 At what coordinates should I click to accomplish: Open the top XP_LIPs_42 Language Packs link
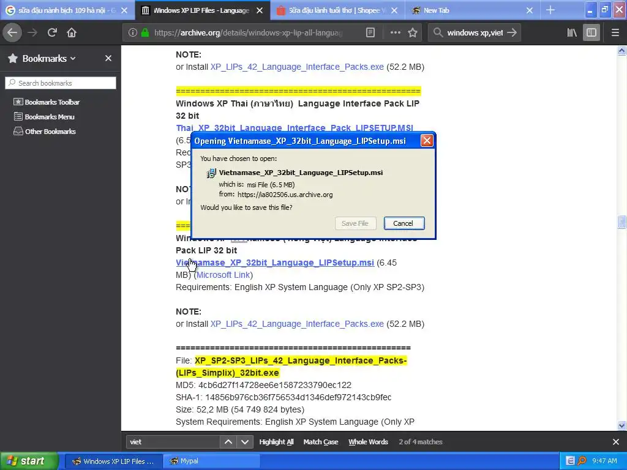(297, 67)
